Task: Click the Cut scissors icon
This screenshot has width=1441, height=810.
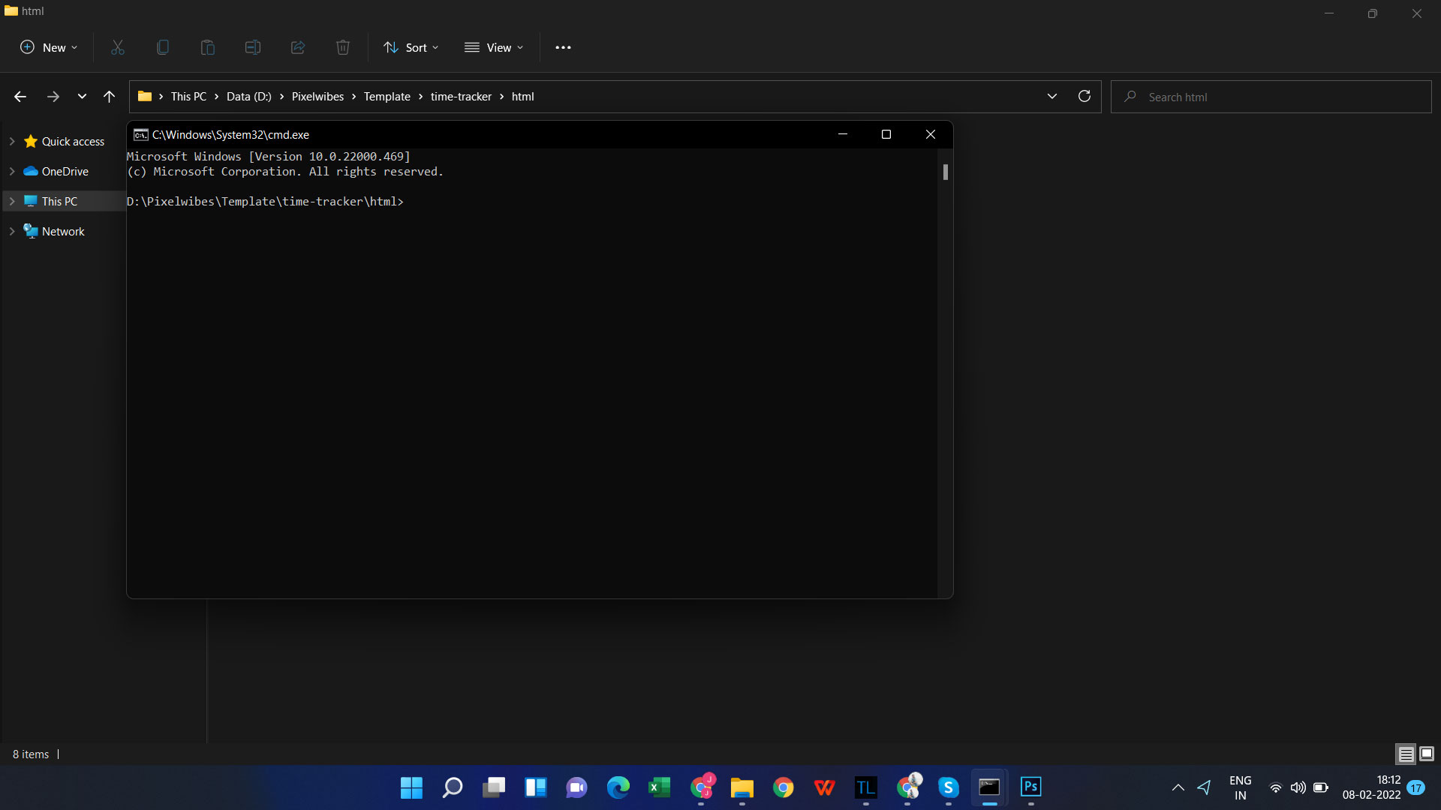Action: (x=118, y=47)
